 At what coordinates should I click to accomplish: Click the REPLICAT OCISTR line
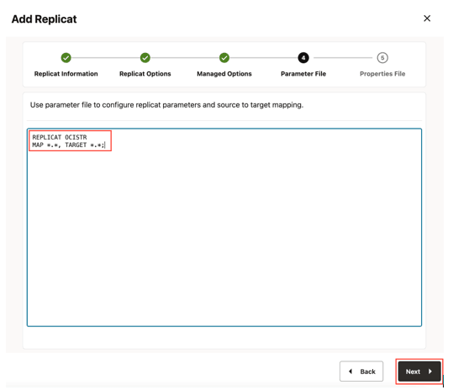(x=60, y=137)
